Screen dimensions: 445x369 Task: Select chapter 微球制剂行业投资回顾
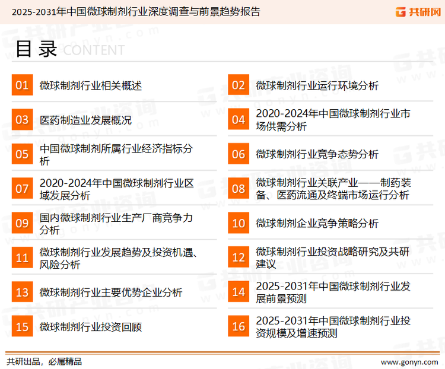[91, 327]
